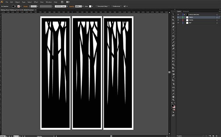
Task: Open the opacity value dropdown
Action: [83, 6]
